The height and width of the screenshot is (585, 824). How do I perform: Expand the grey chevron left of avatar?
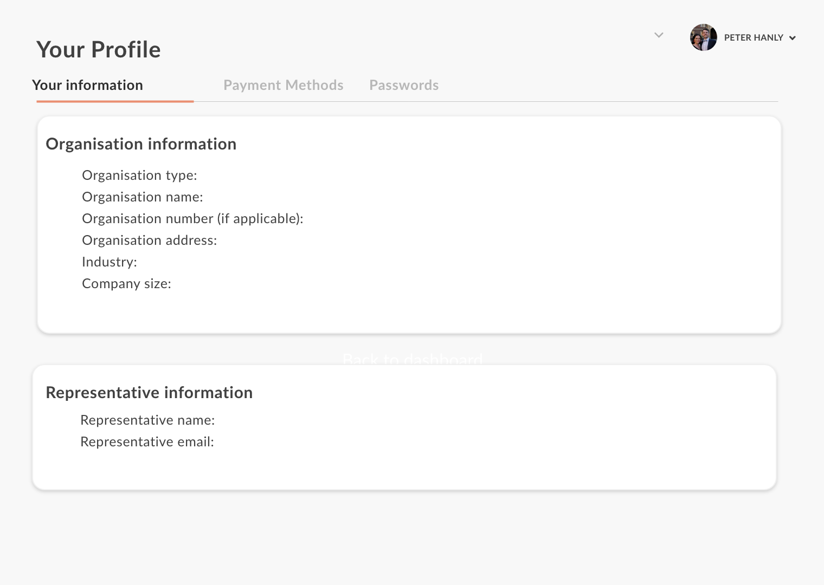tap(659, 35)
